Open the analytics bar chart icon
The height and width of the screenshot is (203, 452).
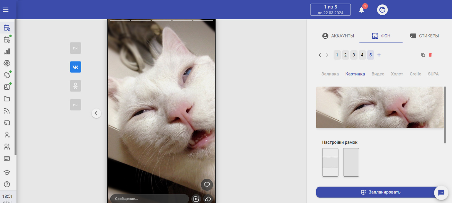7,52
